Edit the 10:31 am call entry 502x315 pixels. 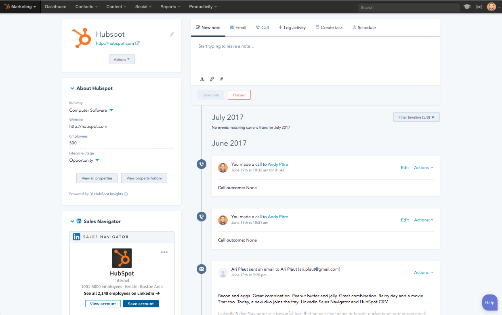[x=405, y=220]
